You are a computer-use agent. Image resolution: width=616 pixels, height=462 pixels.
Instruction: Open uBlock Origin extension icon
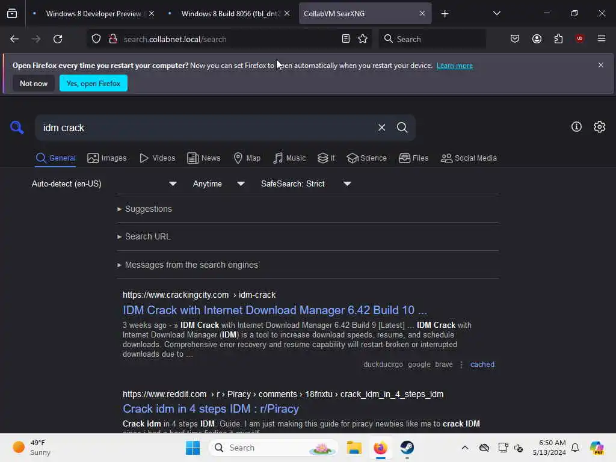click(579, 38)
